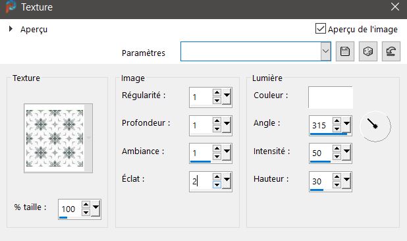Open the Intensité slider dropdown arrow

tap(346, 152)
